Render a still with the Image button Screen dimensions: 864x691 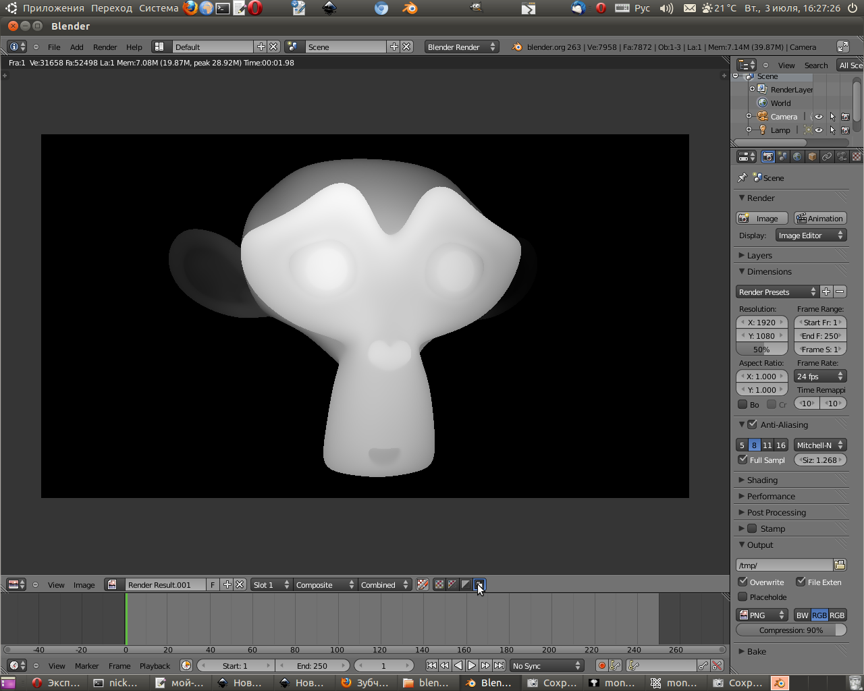coord(761,218)
